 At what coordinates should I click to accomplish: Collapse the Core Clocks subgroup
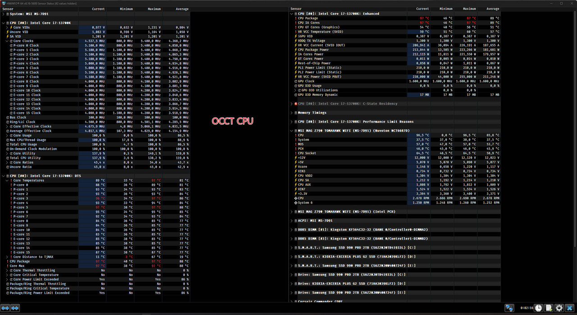point(7,41)
